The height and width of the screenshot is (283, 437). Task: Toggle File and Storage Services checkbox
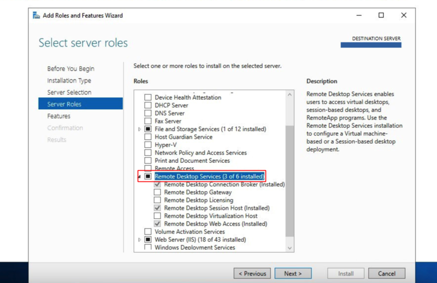tap(148, 129)
